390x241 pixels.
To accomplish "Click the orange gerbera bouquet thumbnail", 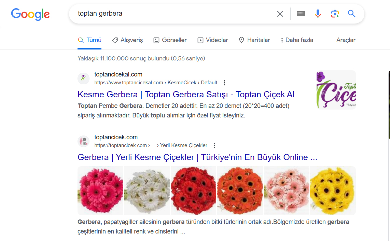I will tap(240, 190).
